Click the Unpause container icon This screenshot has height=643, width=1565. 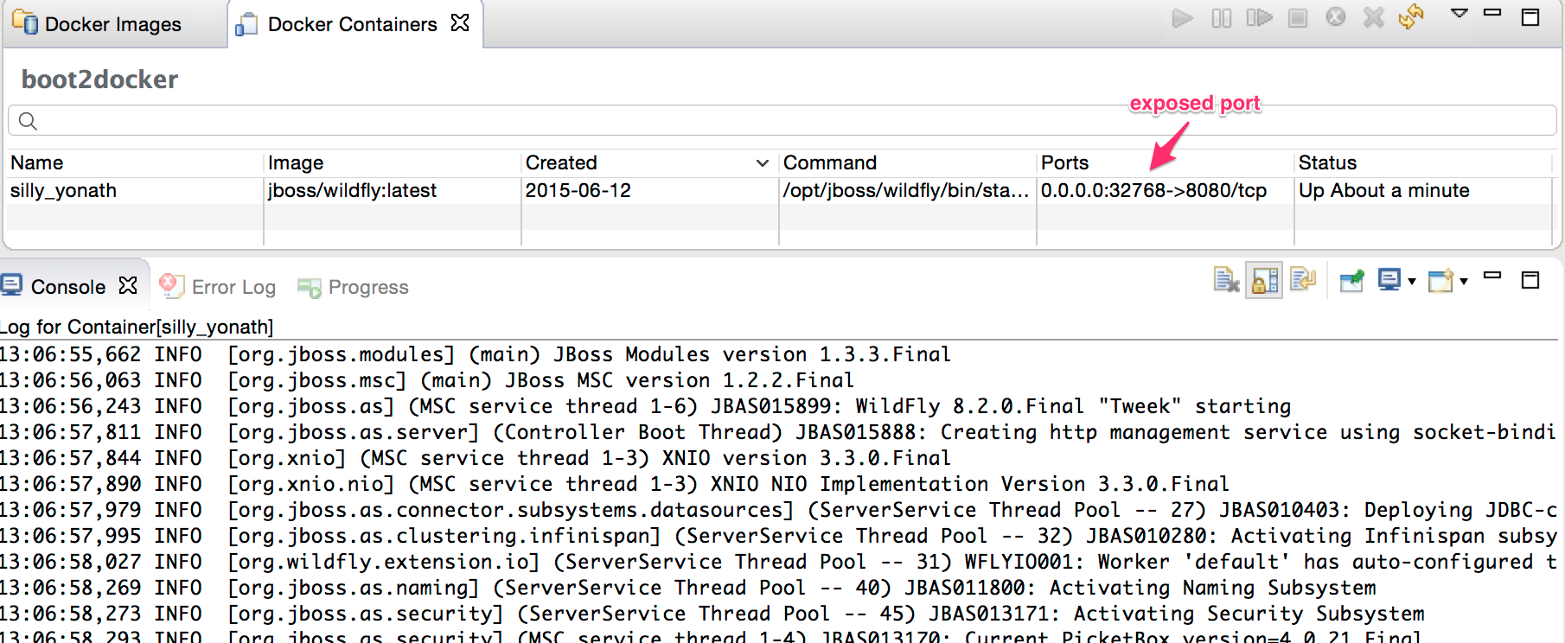[x=1259, y=18]
